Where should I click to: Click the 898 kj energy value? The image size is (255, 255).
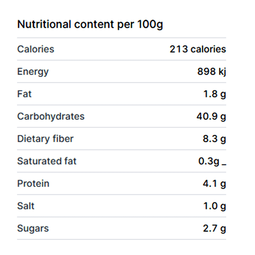tap(211, 71)
